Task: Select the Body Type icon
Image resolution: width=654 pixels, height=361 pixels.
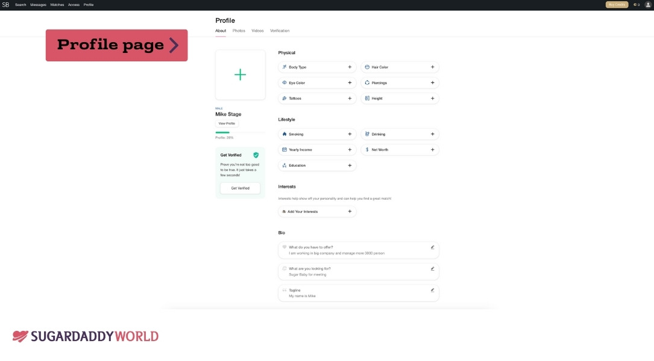Action: point(284,67)
